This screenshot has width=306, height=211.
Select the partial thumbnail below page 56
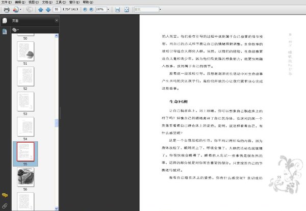coord(25,201)
